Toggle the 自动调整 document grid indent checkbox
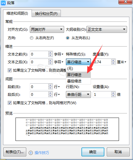 coord(10,70)
